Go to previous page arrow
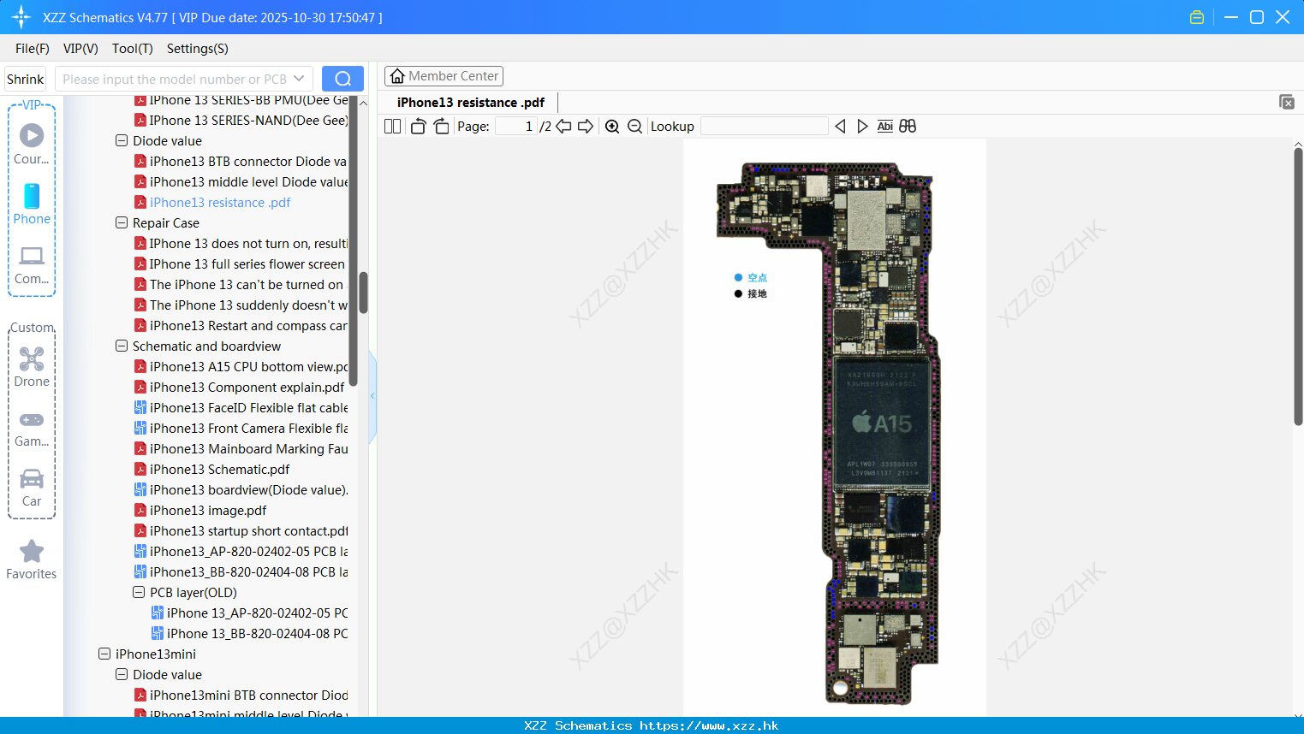 [x=563, y=126]
